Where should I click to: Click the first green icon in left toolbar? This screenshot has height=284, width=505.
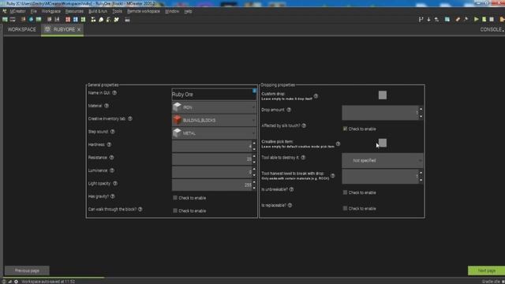(x=5, y=19)
